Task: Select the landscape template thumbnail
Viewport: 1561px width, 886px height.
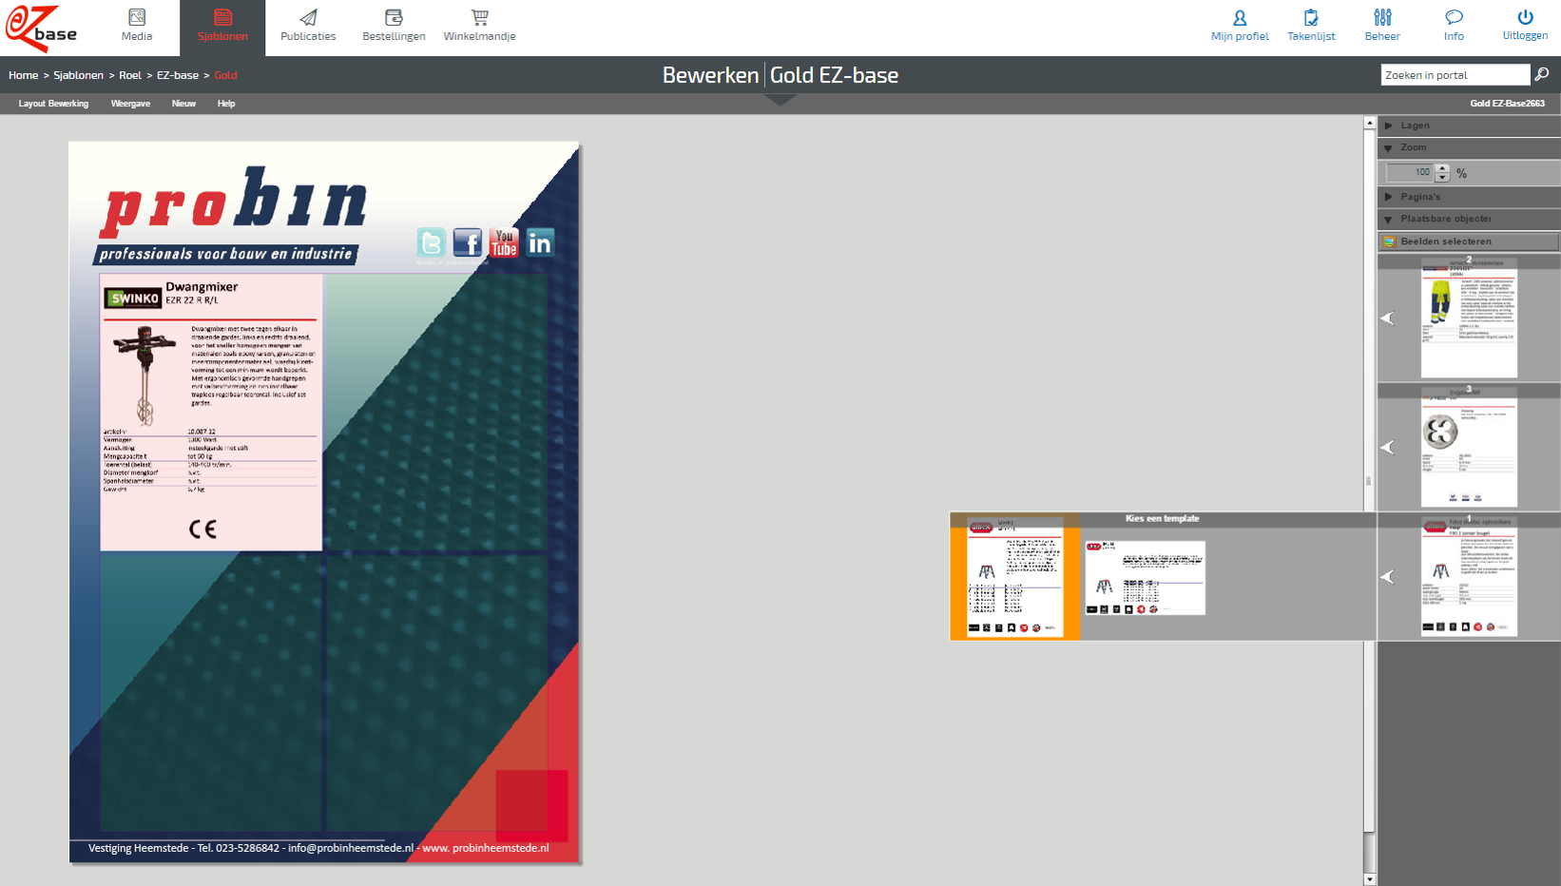Action: (1145, 578)
